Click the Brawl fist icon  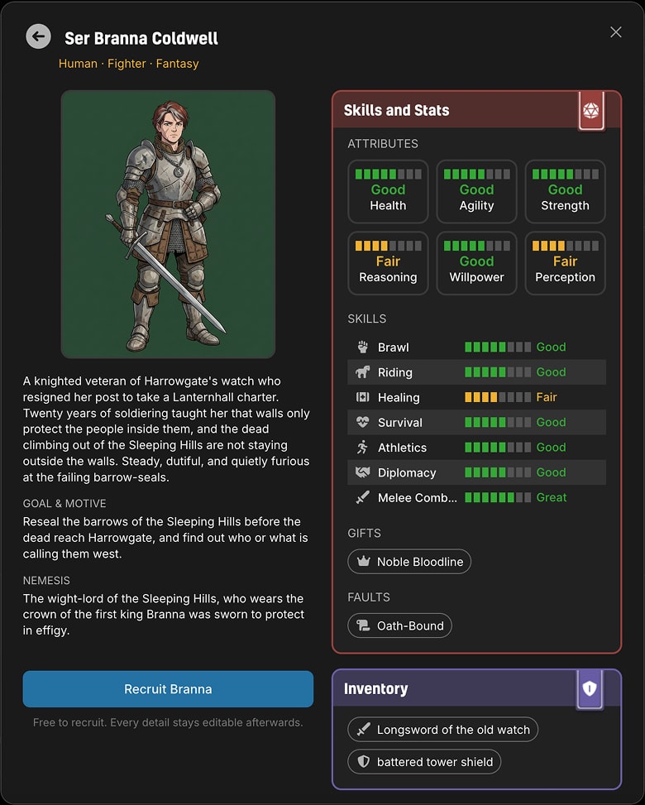click(363, 347)
